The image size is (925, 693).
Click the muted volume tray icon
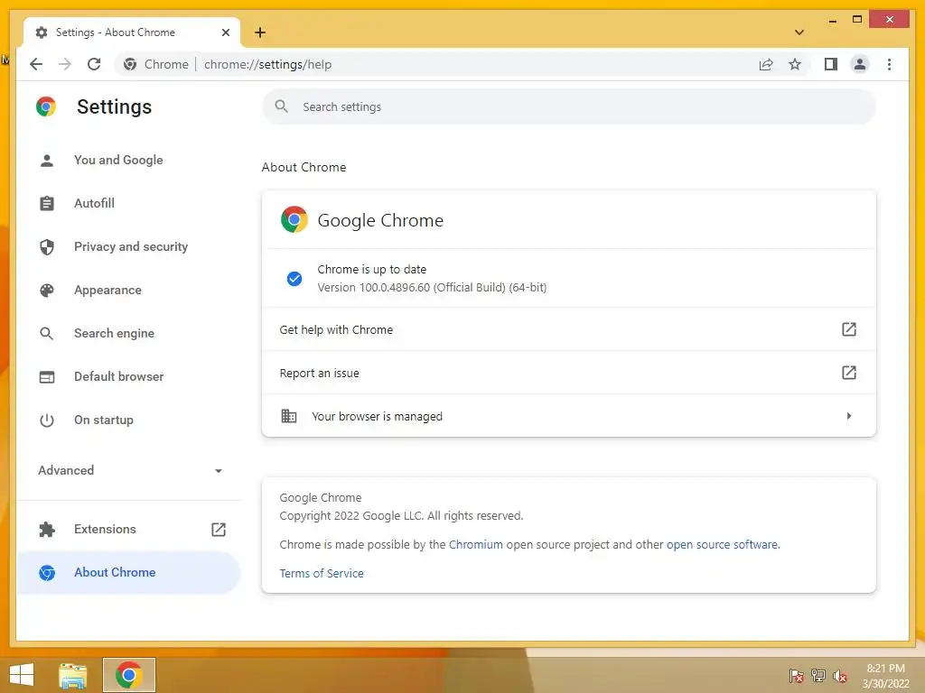[840, 676]
